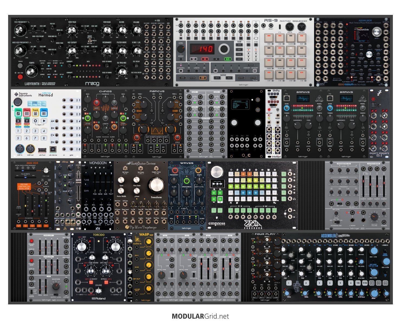Viewport: 401px width, 322px height.
Task: Start playback with the RS-9 play/pause button
Action: pyautogui.click(x=227, y=59)
